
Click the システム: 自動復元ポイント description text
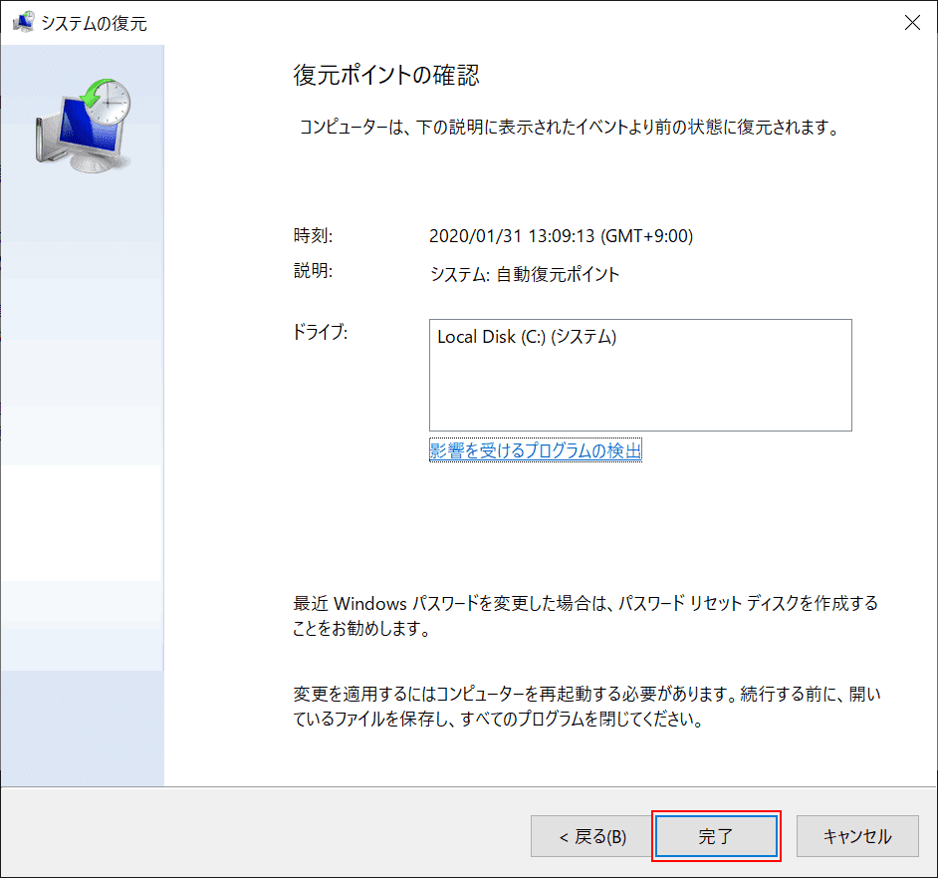pyautogui.click(x=525, y=274)
